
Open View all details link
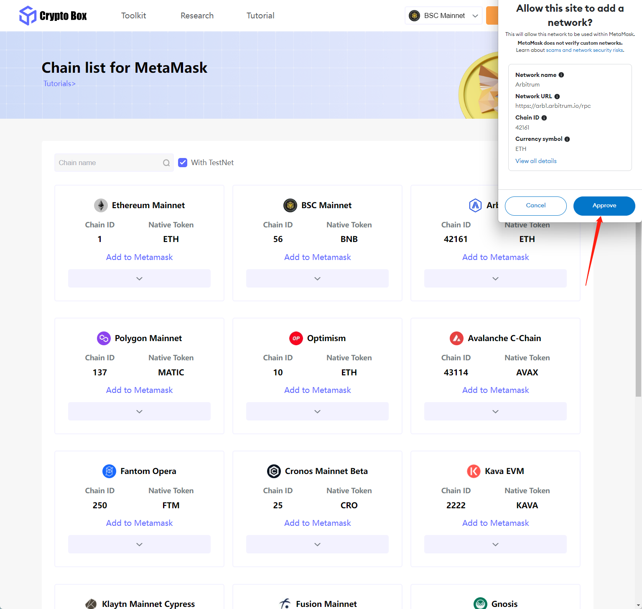pos(536,161)
